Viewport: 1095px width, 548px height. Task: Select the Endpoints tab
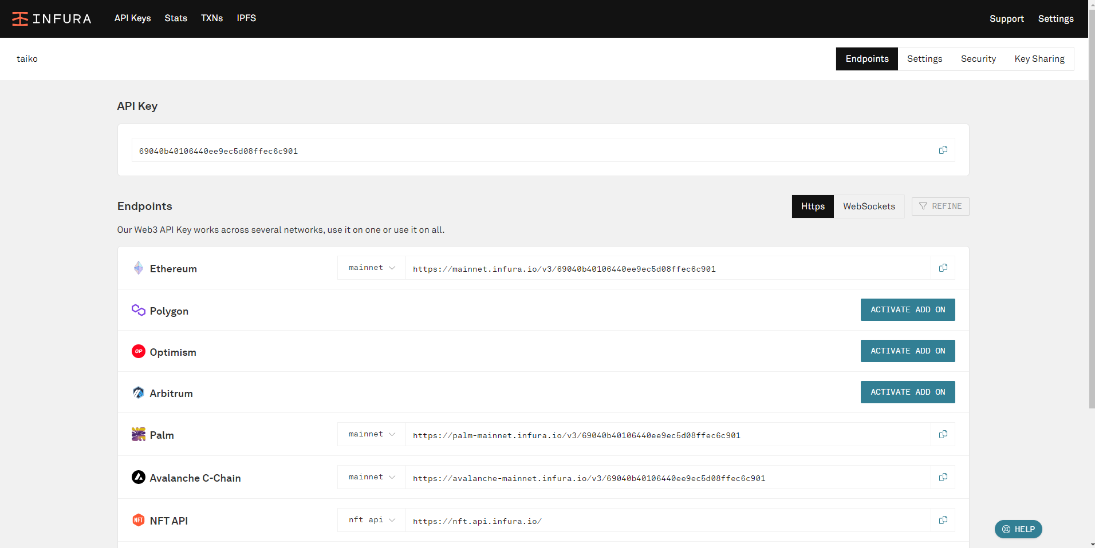(x=867, y=59)
